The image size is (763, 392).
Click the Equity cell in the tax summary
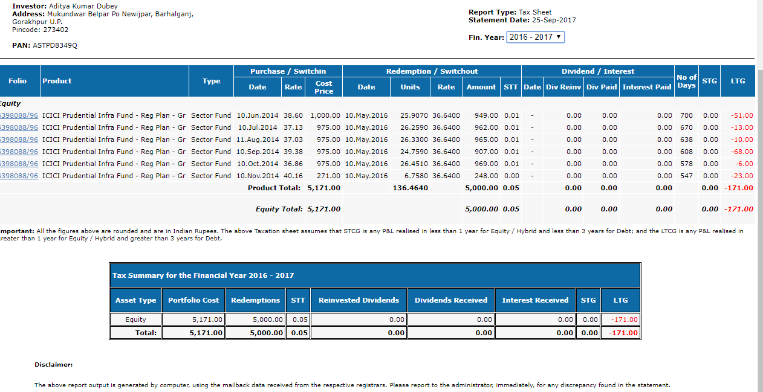[135, 320]
